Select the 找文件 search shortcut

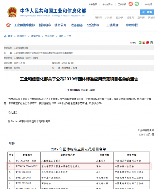pos(109,18)
